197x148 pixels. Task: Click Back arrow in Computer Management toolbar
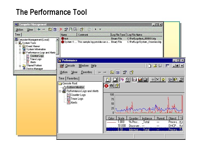39,29
